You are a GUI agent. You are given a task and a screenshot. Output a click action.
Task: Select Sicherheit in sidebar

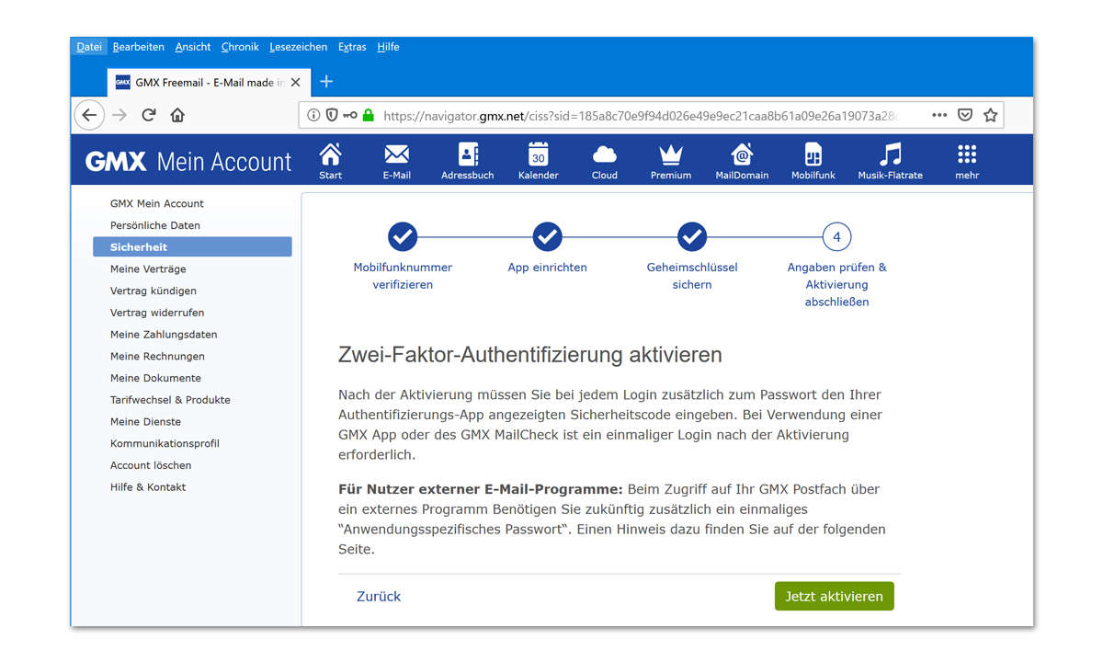pyautogui.click(x=192, y=247)
